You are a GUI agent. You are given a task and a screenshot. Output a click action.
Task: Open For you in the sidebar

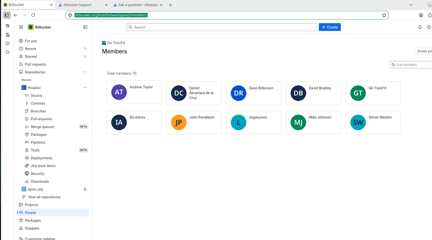click(x=53, y=41)
